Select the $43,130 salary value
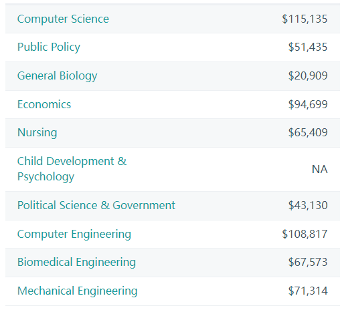344x312 pixels. pyautogui.click(x=308, y=205)
